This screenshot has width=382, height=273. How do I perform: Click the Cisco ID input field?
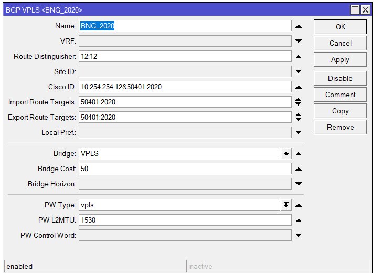185,87
